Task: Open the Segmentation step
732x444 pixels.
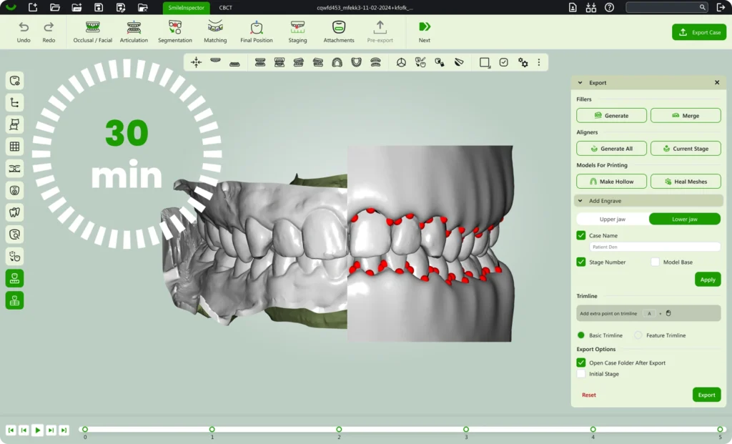Action: pyautogui.click(x=175, y=27)
